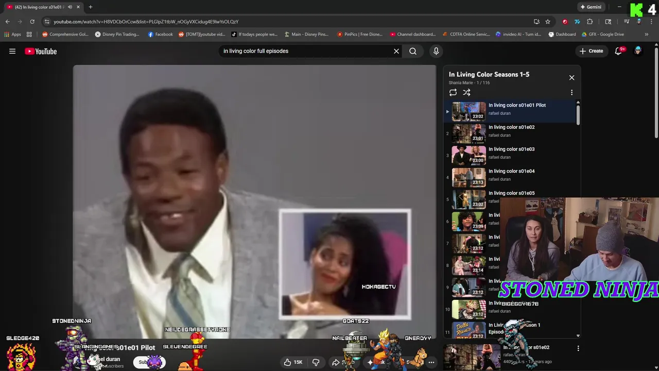Close the In living color tab
Image resolution: width=659 pixels, height=371 pixels.
tap(78, 7)
